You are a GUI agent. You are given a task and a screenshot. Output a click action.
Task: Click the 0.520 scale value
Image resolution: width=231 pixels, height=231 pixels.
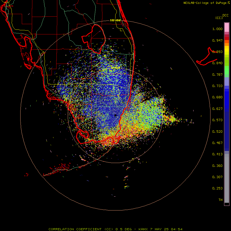pyautogui.click(x=217, y=132)
